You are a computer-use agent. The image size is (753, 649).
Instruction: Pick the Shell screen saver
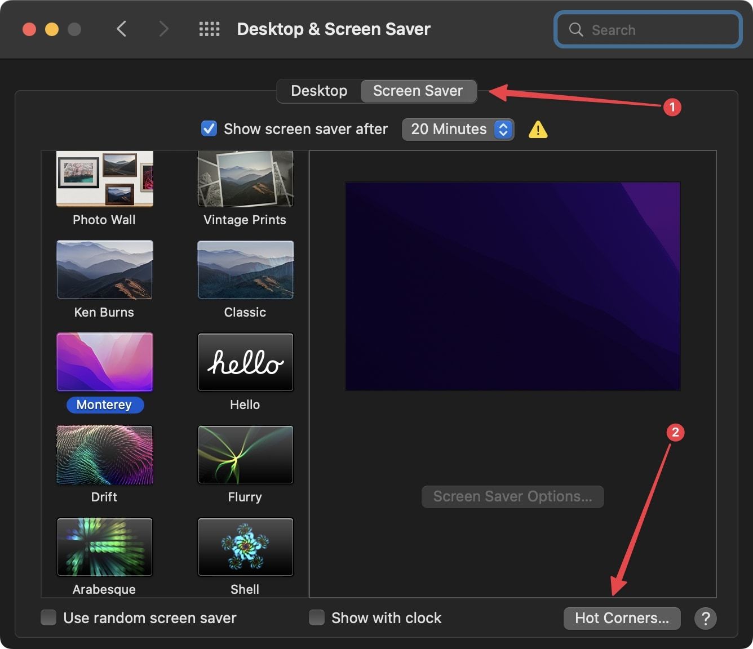click(245, 546)
